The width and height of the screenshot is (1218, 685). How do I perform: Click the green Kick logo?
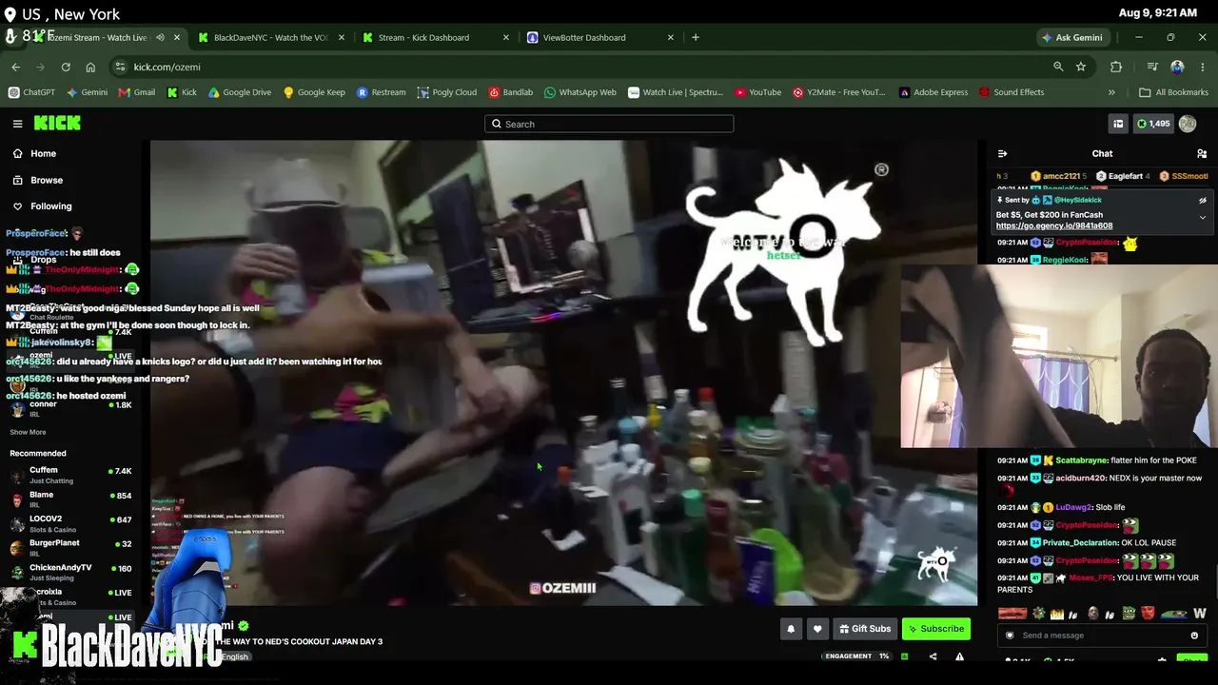pos(57,123)
